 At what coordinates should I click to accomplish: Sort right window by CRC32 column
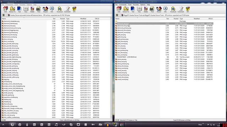210,19
